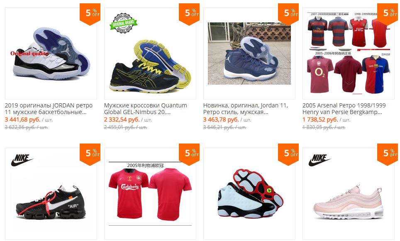Viewport: 400px width, 241px height.
Task: Click the '2005 Arsenal Ретро 1998/1999' title link
Action: pos(344,109)
